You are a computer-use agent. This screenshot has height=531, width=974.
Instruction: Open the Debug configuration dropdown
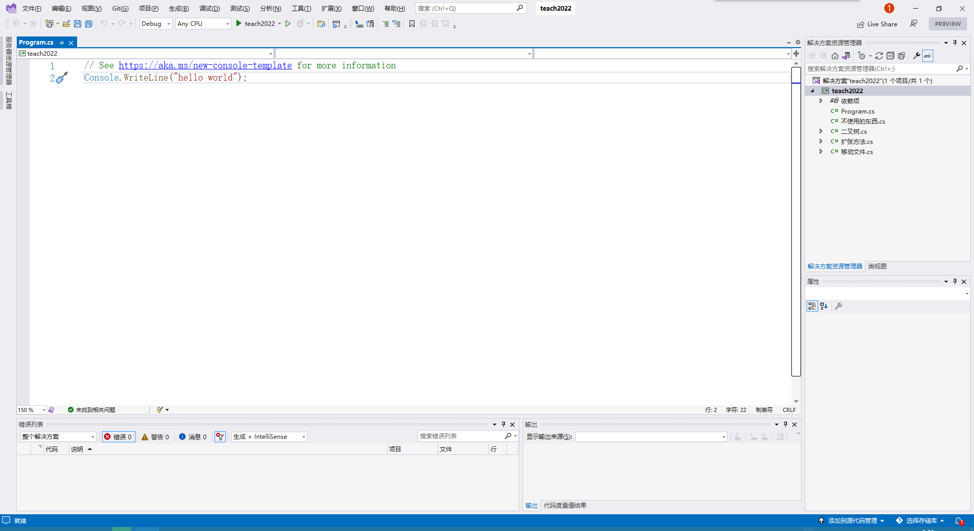pos(156,24)
